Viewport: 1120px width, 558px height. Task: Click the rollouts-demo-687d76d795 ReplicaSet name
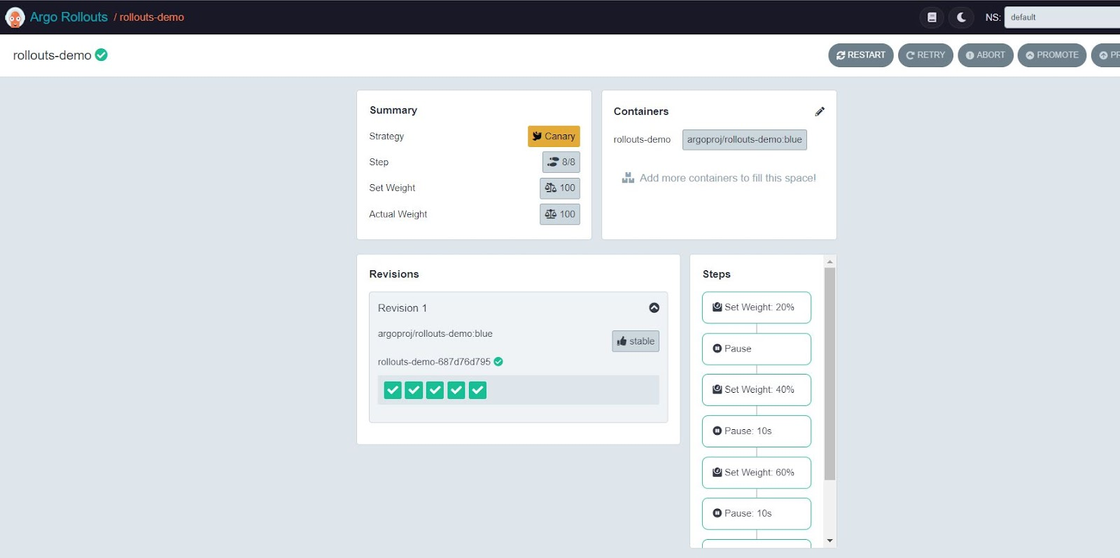tap(434, 362)
